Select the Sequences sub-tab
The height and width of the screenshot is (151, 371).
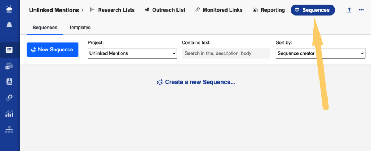click(45, 28)
